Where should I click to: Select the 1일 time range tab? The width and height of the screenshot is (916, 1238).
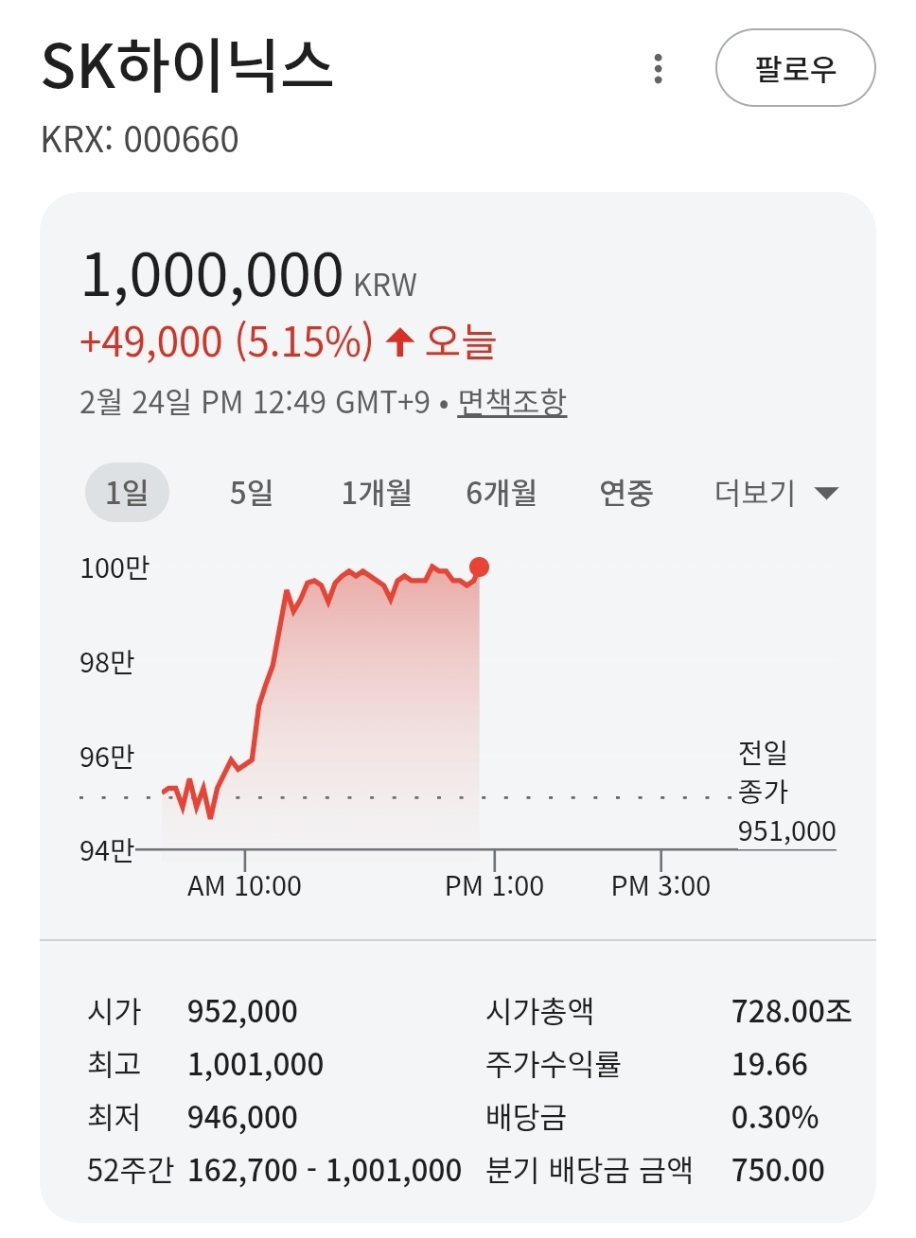pos(127,493)
